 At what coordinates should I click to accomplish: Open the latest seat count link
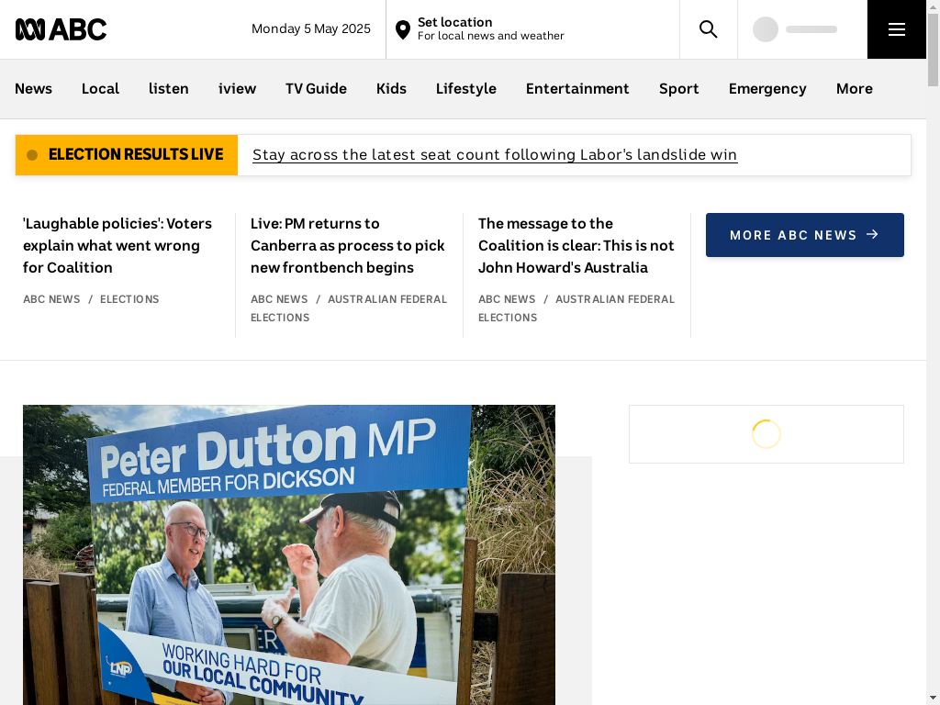(495, 154)
